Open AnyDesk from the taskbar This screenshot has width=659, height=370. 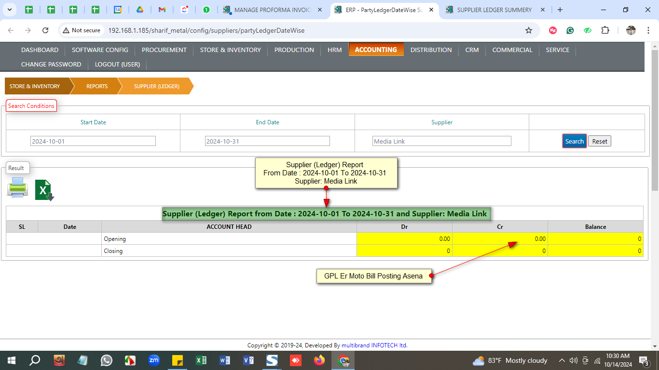pos(296,360)
